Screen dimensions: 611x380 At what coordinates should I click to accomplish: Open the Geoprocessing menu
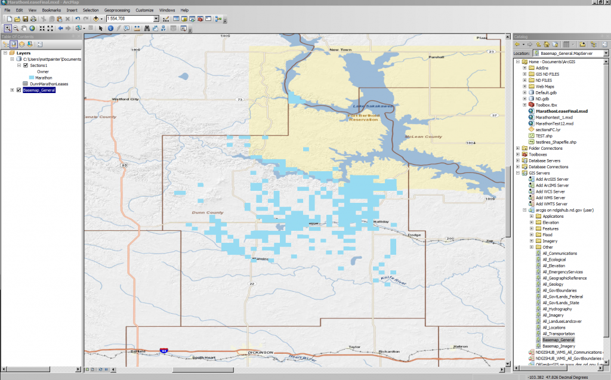coord(116,10)
